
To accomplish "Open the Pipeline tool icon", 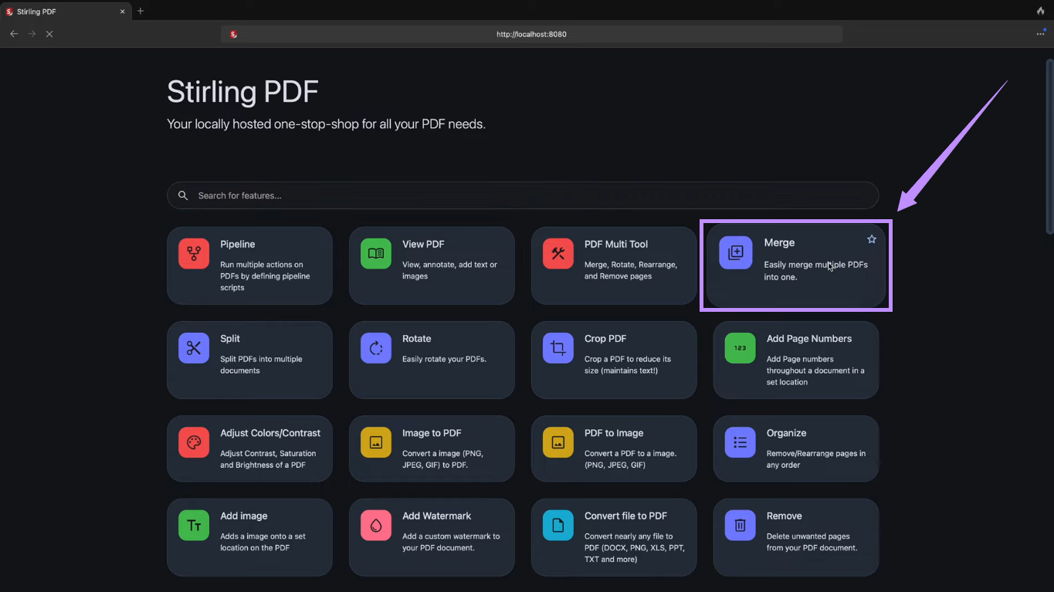I will (193, 253).
